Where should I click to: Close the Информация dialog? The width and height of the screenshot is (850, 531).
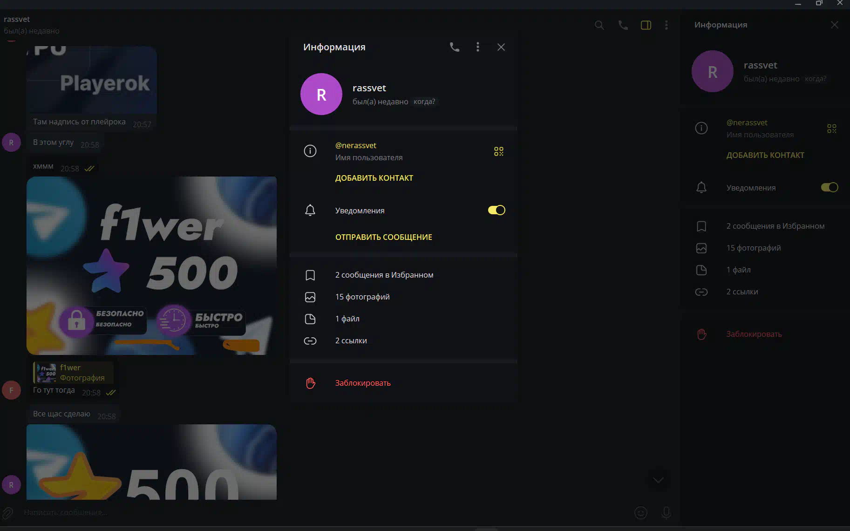tap(501, 47)
